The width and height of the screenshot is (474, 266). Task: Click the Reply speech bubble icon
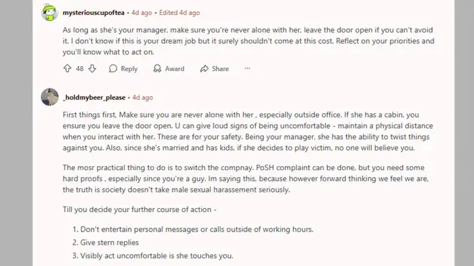[x=113, y=69]
